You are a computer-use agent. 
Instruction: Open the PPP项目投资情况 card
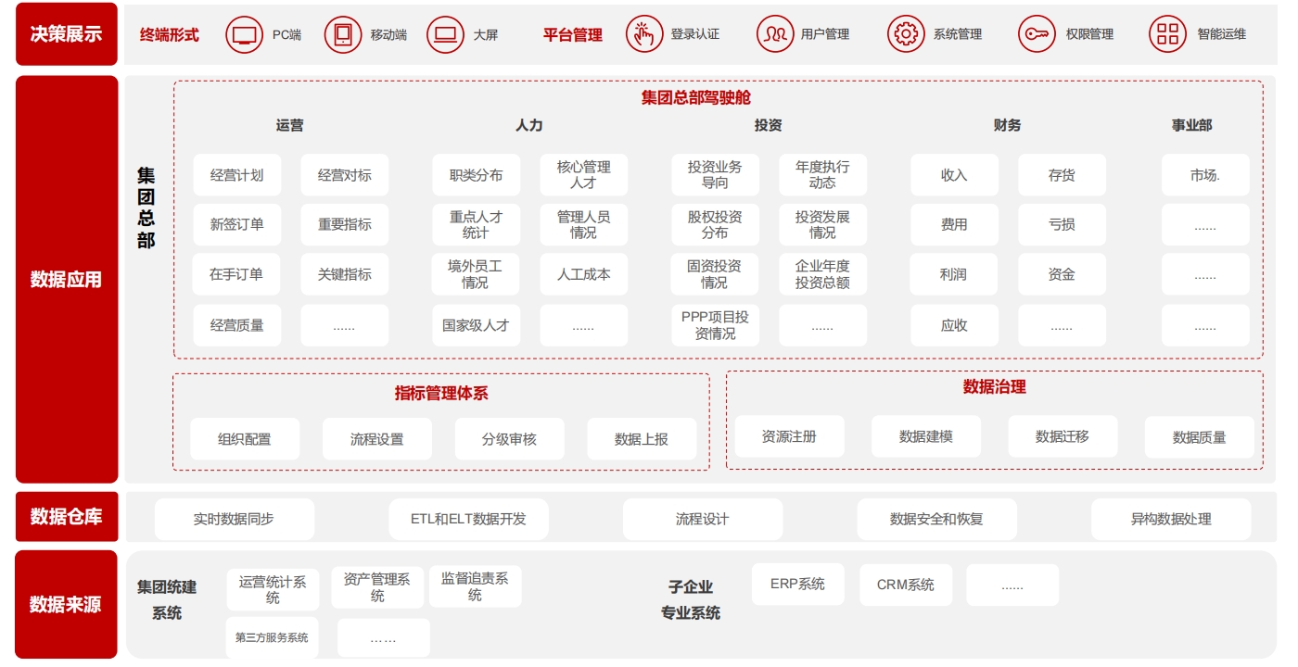coord(715,325)
